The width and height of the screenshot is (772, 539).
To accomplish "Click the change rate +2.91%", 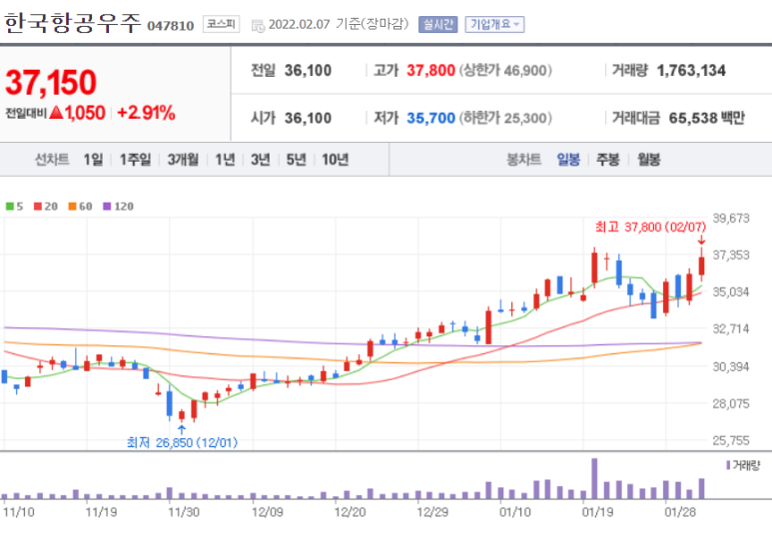I will (146, 113).
